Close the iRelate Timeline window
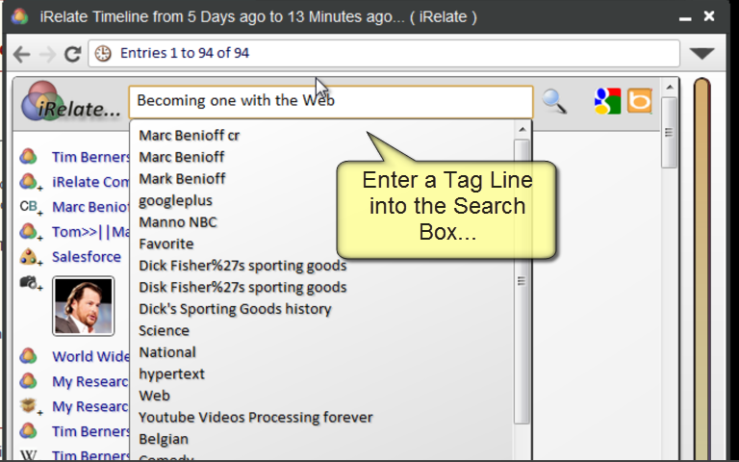739x462 pixels. pyautogui.click(x=709, y=16)
